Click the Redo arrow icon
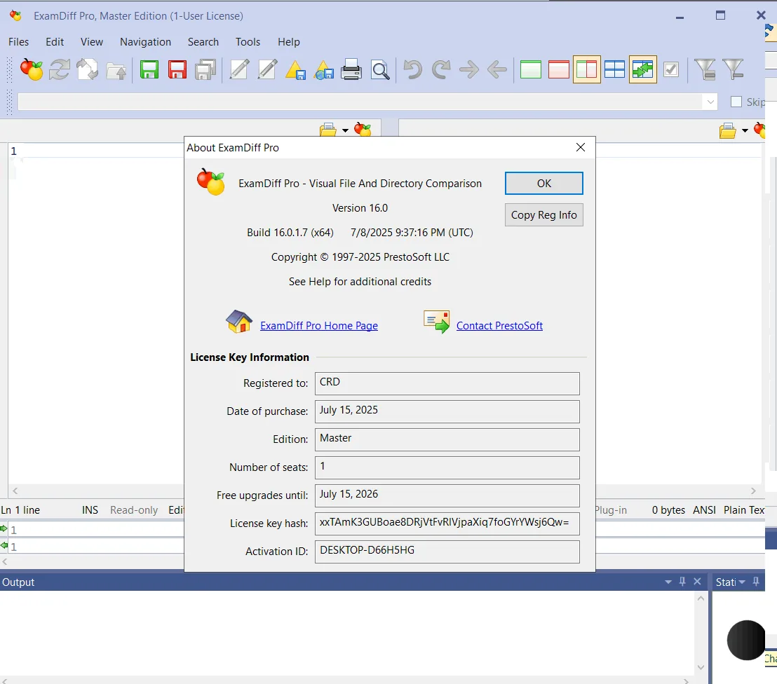777x684 pixels. (440, 69)
